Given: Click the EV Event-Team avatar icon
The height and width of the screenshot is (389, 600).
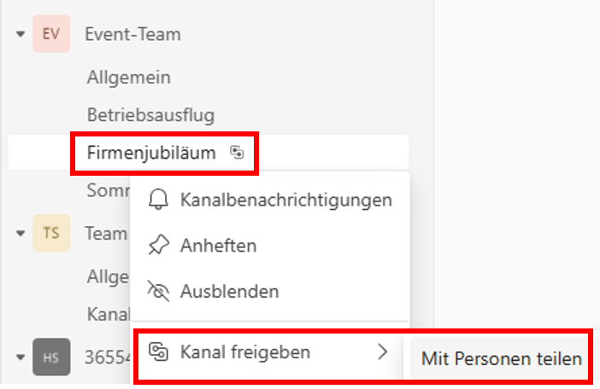Looking at the screenshot, I should (x=51, y=33).
